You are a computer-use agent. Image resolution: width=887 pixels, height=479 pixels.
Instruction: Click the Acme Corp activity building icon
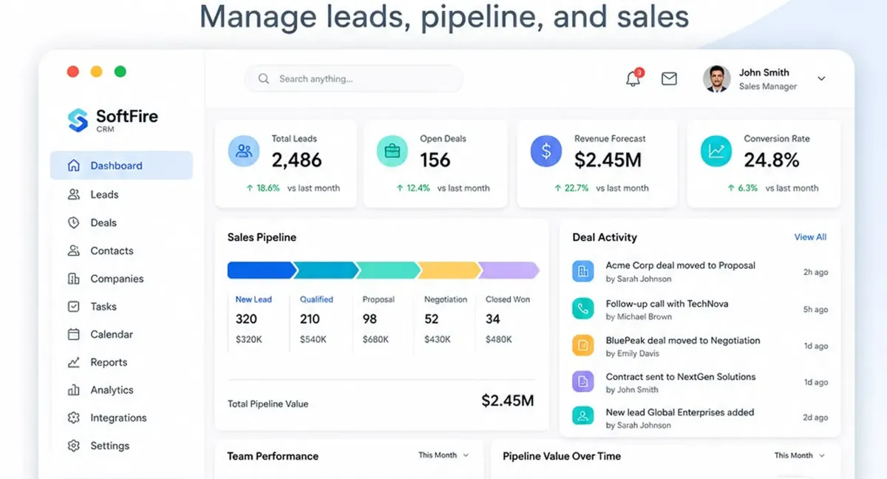pyautogui.click(x=583, y=271)
